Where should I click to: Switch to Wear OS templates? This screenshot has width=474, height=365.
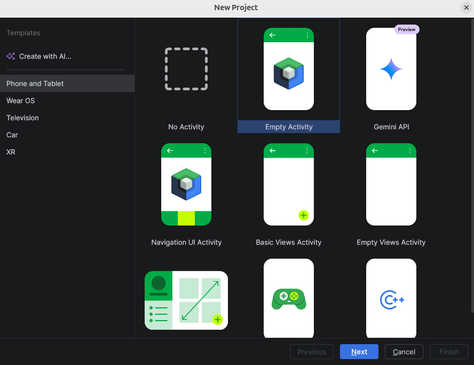(x=67, y=100)
